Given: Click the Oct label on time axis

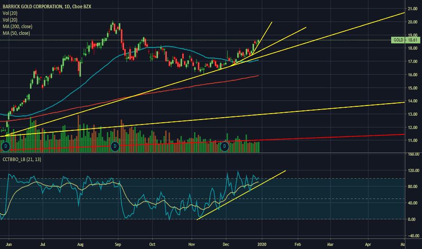Looking at the screenshot, I should pos(152,244).
